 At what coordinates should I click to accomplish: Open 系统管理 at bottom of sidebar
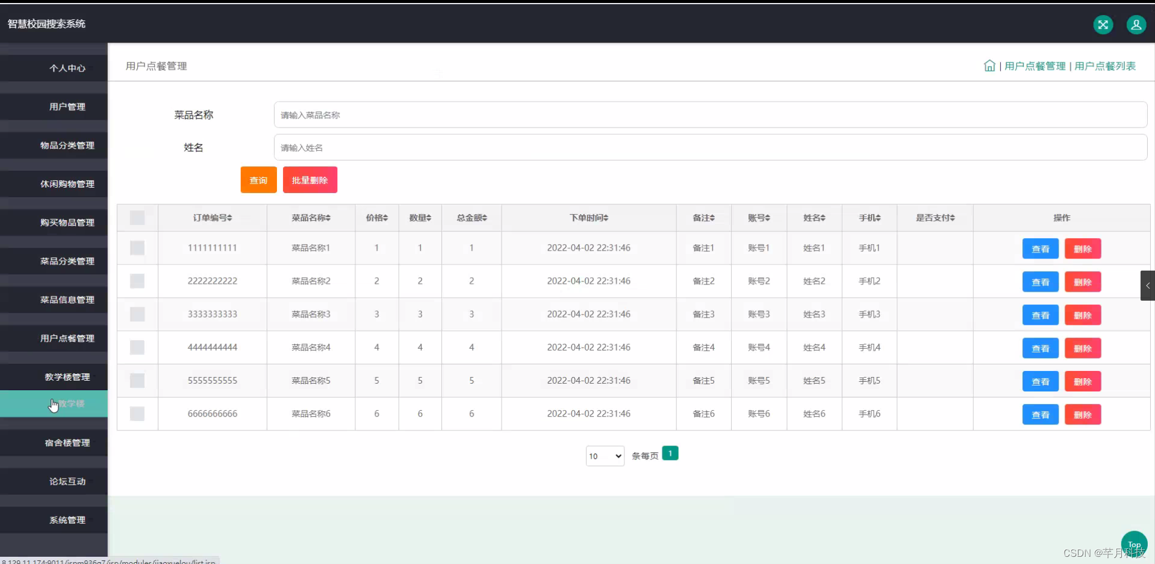tap(67, 520)
